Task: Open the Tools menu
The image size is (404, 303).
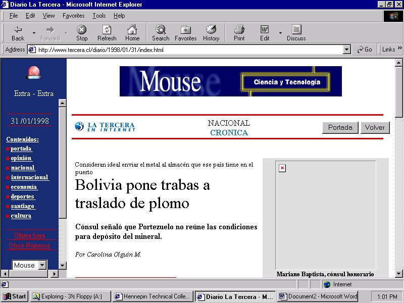Action: (99, 16)
